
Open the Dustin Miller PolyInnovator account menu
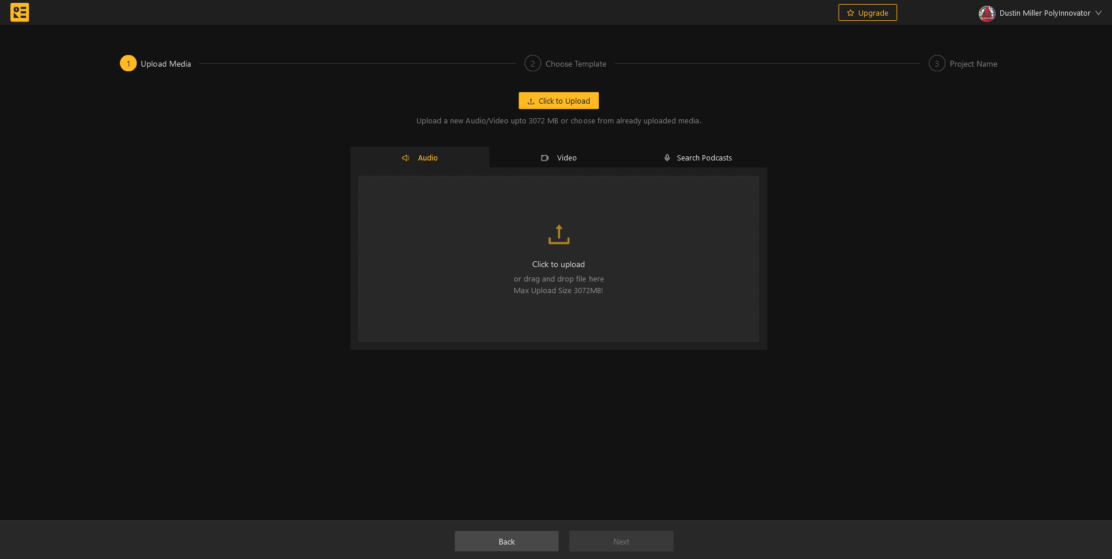click(1044, 13)
